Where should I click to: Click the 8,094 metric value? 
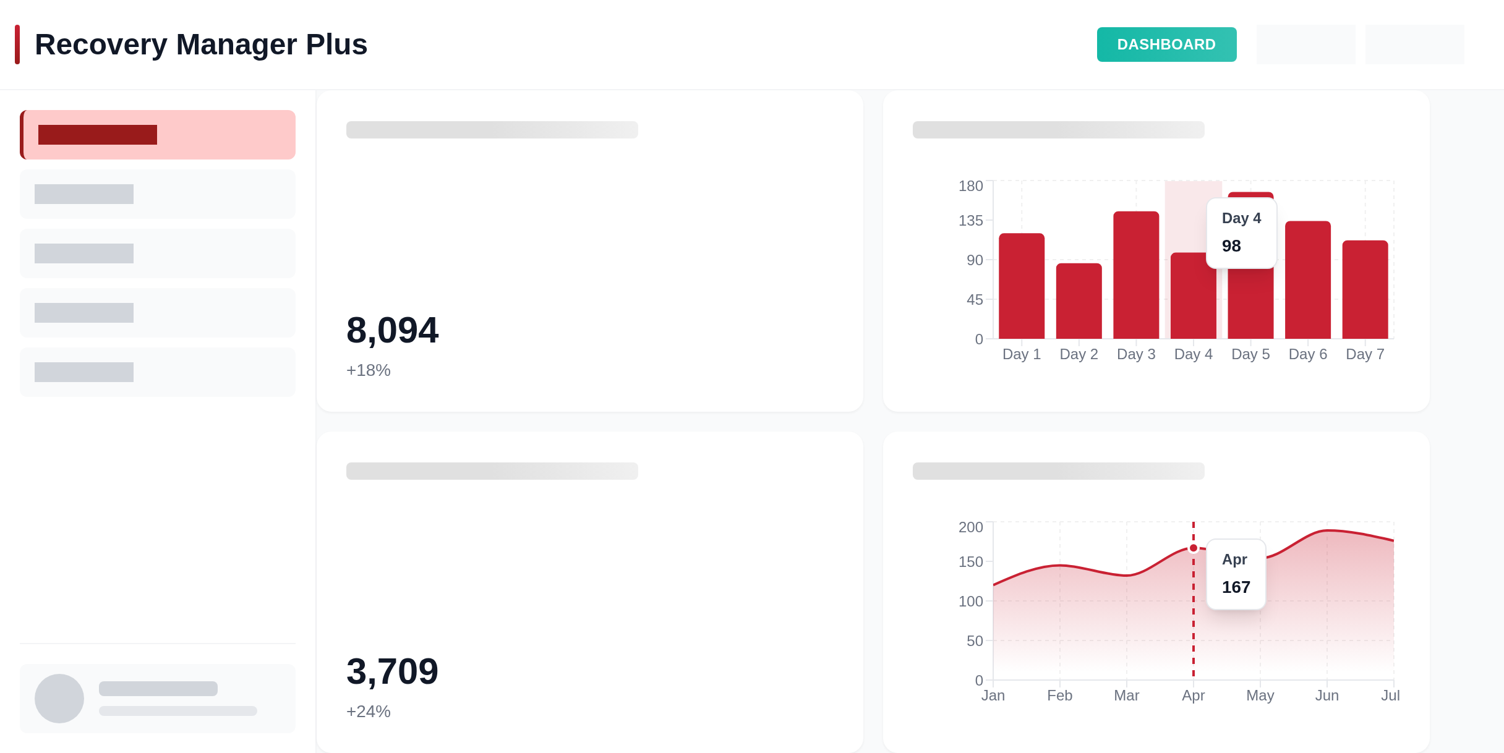392,330
